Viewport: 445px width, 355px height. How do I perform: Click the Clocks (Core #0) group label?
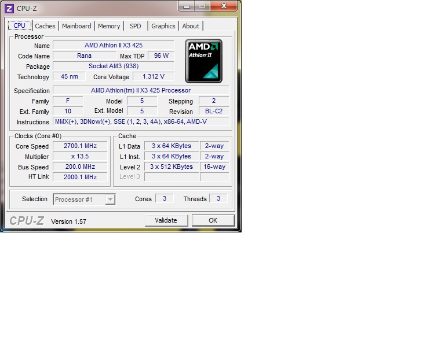pos(38,136)
